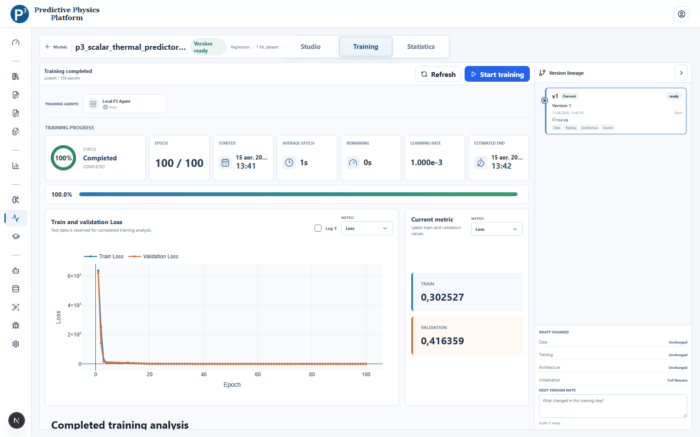Toggle the Train Loss legend entry
This screenshot has width=700, height=437.
(104, 257)
